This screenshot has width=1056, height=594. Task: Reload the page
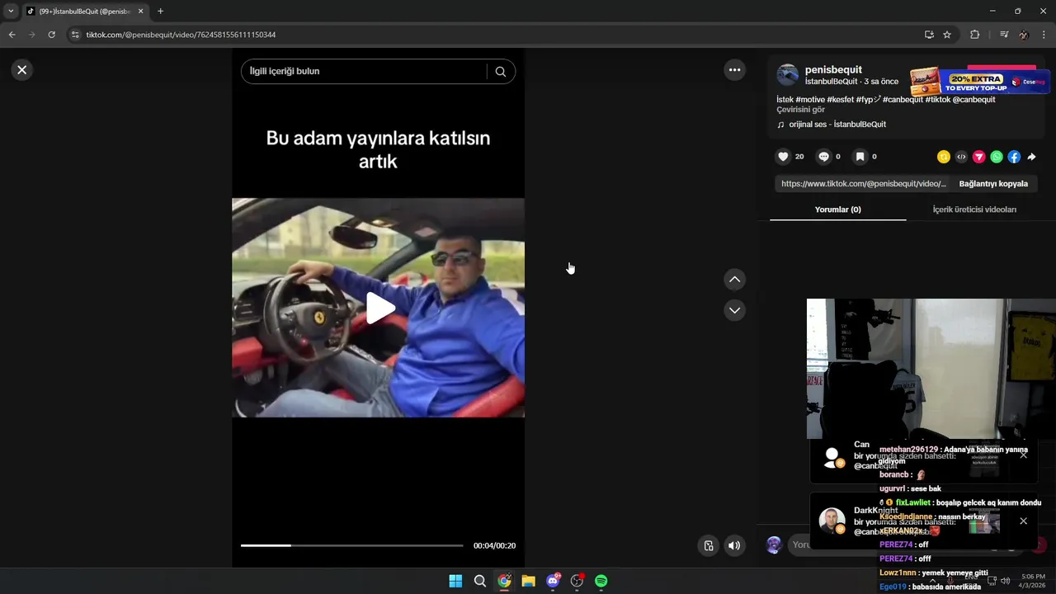pyautogui.click(x=51, y=35)
